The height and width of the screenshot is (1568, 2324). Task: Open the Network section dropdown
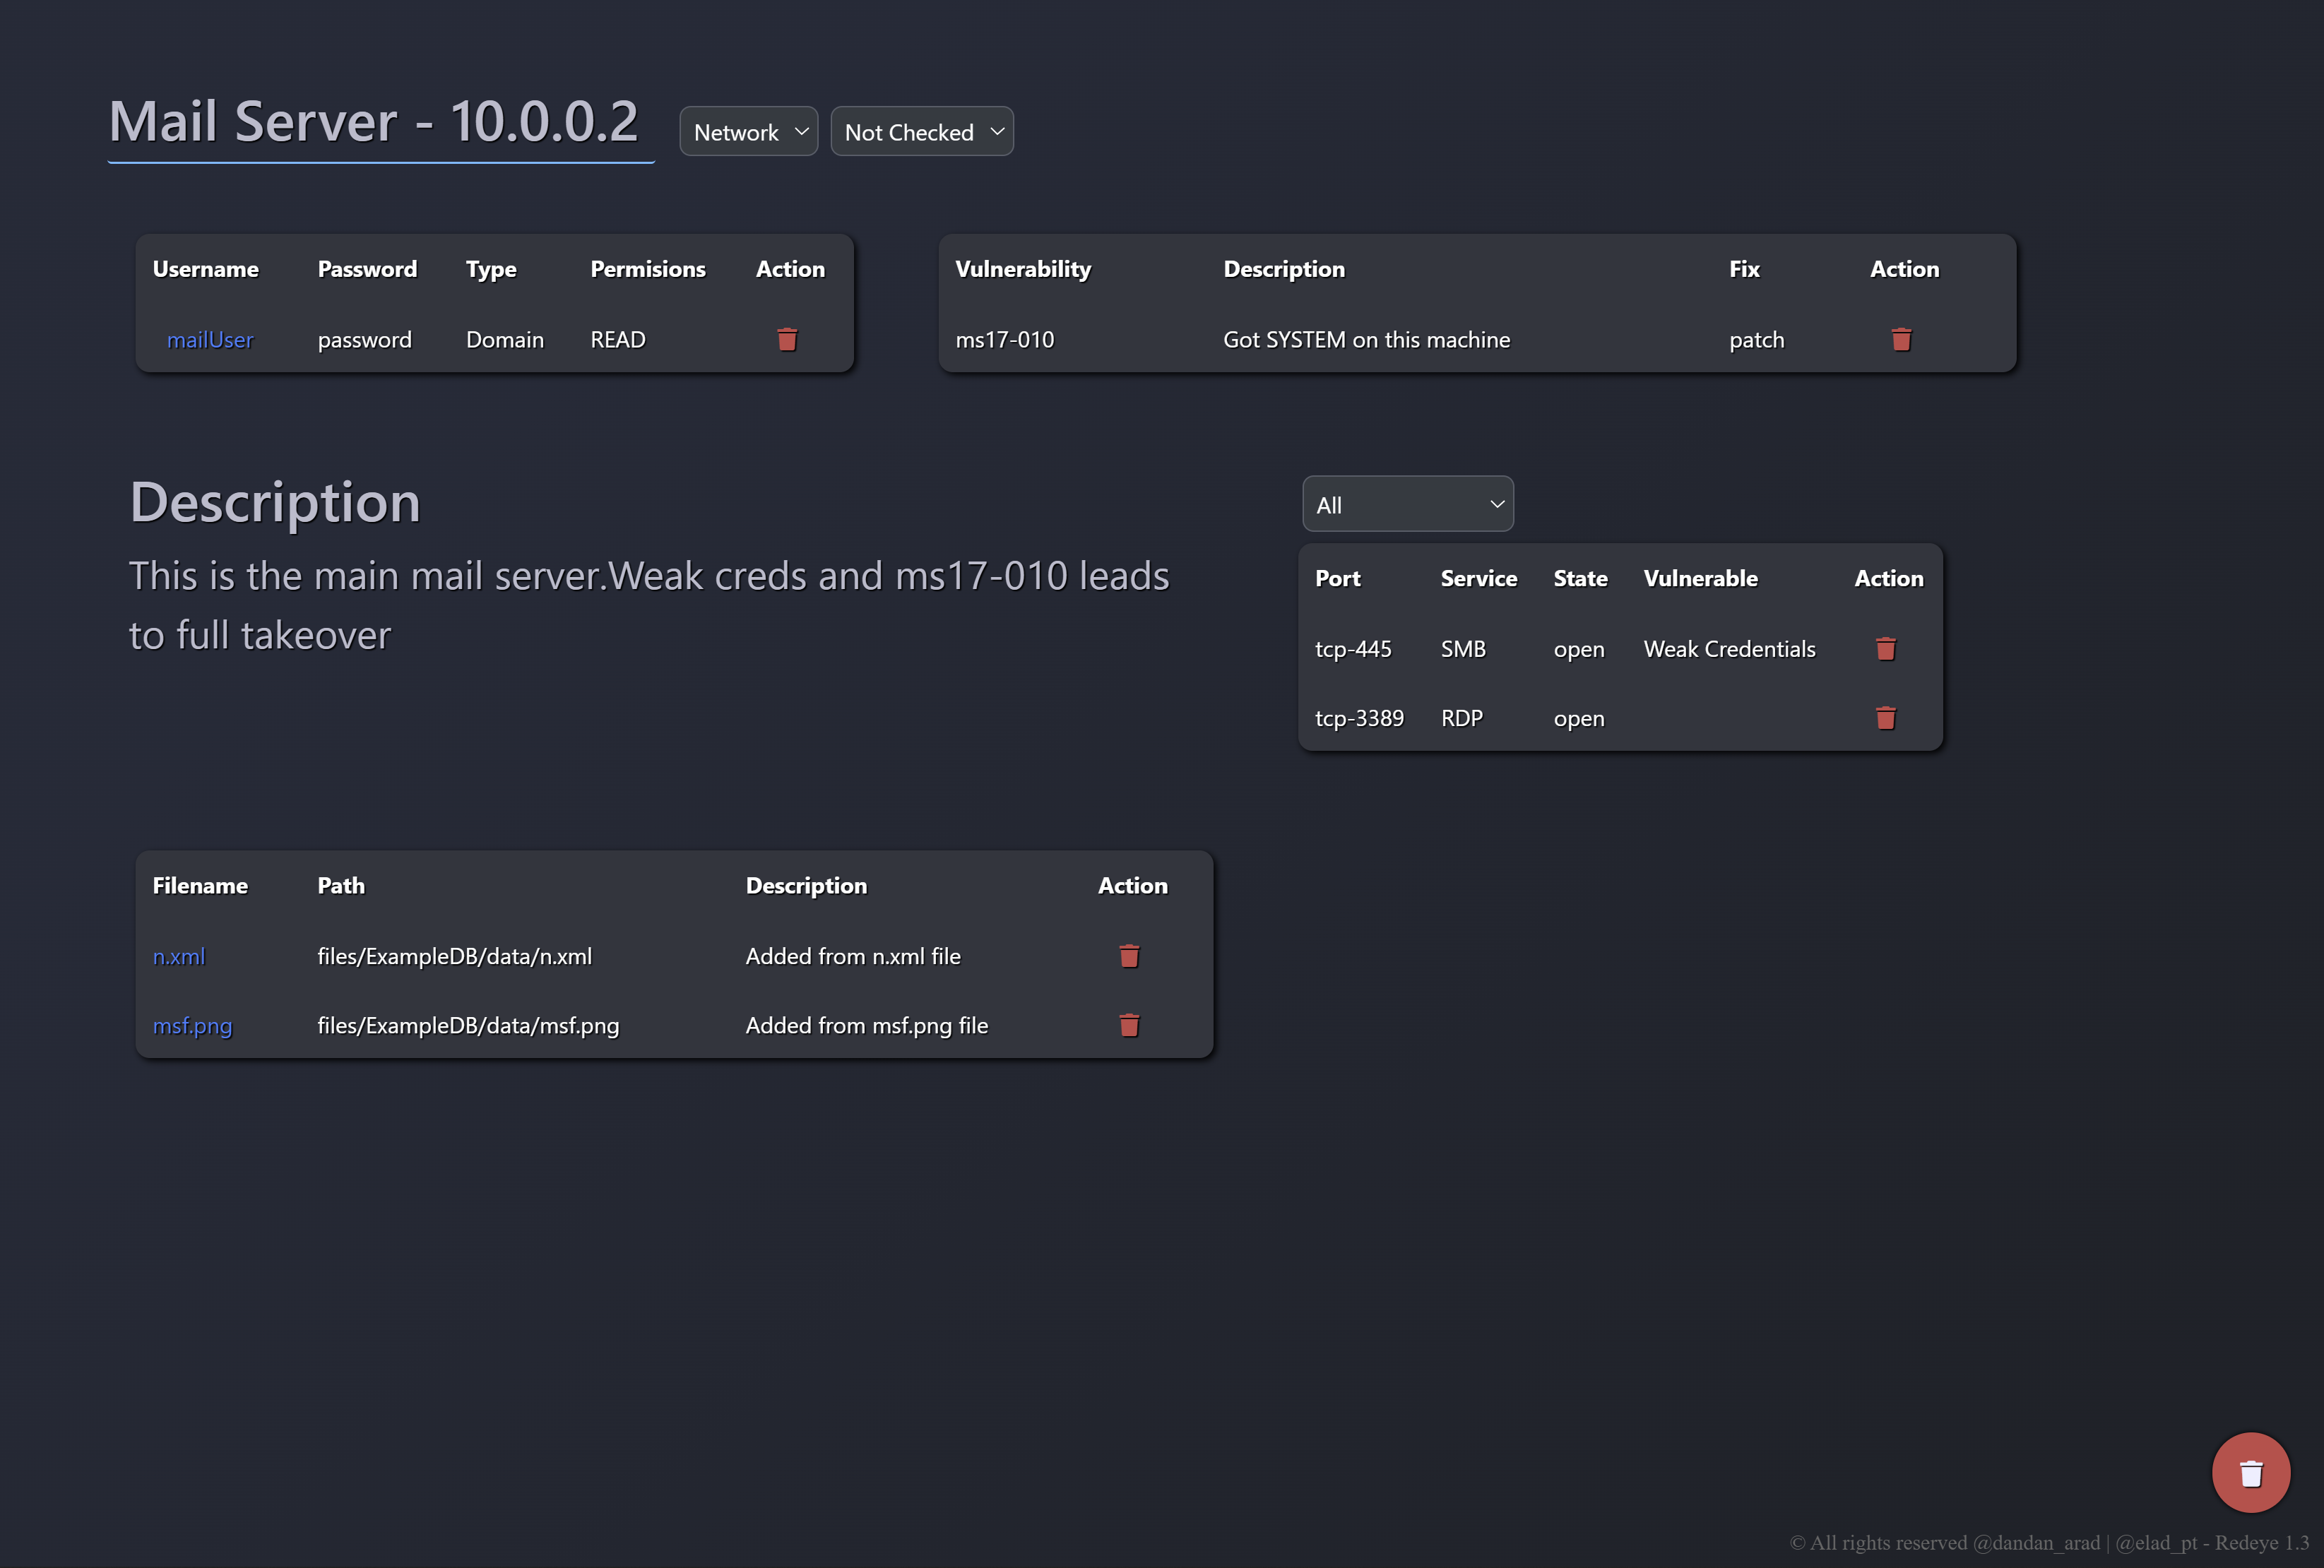click(748, 132)
